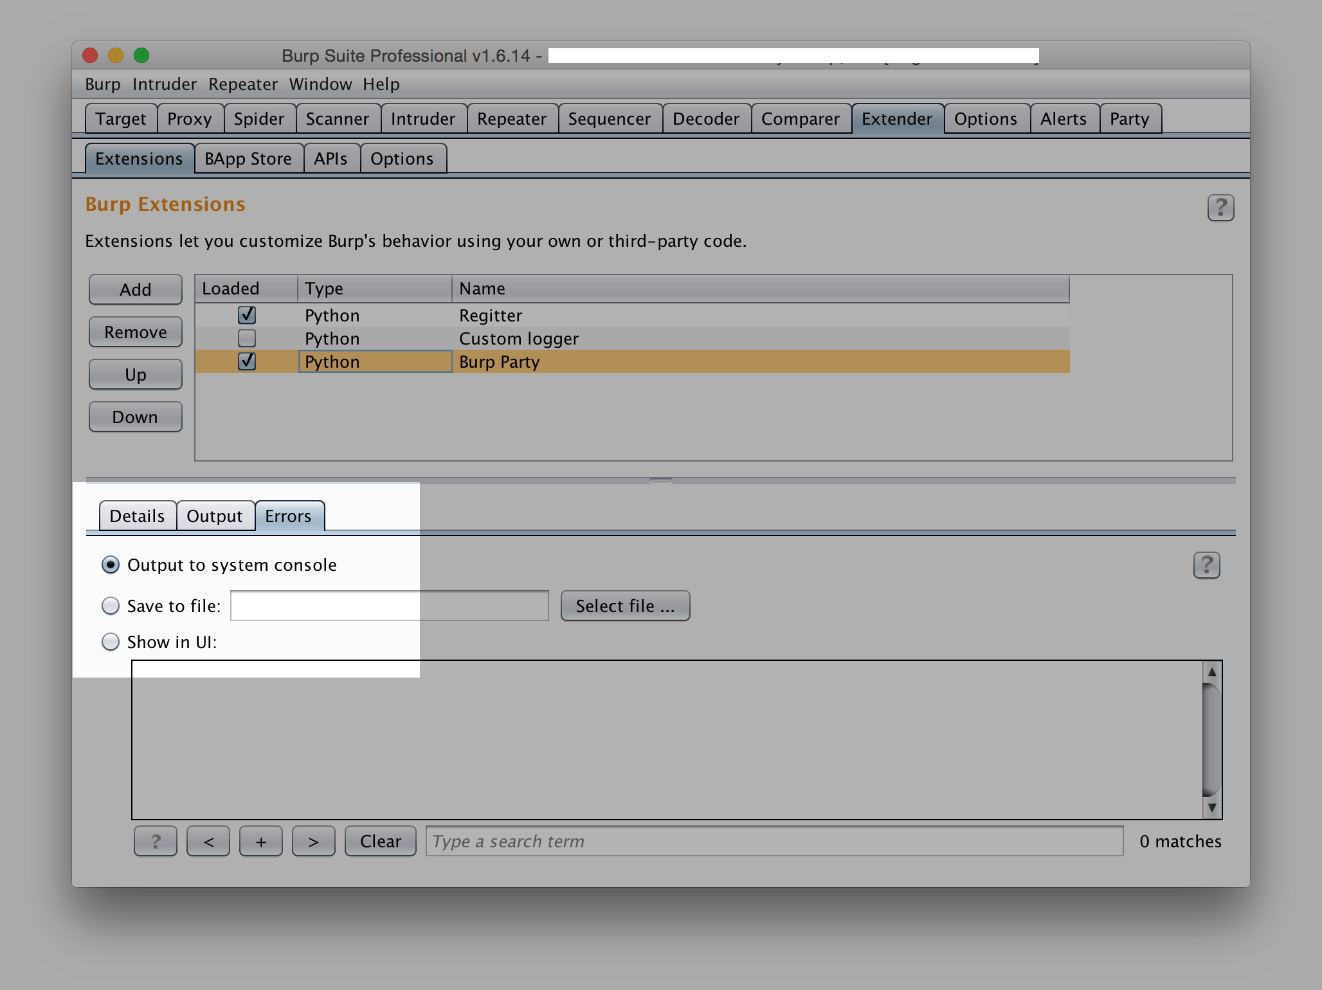Select the Show in UI radio option
Screen dimensions: 1322x990
click(111, 642)
